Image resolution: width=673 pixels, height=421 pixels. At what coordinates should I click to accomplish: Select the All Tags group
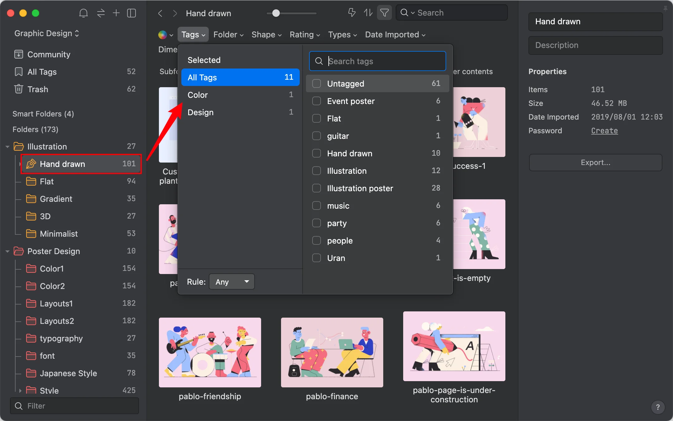tap(240, 77)
